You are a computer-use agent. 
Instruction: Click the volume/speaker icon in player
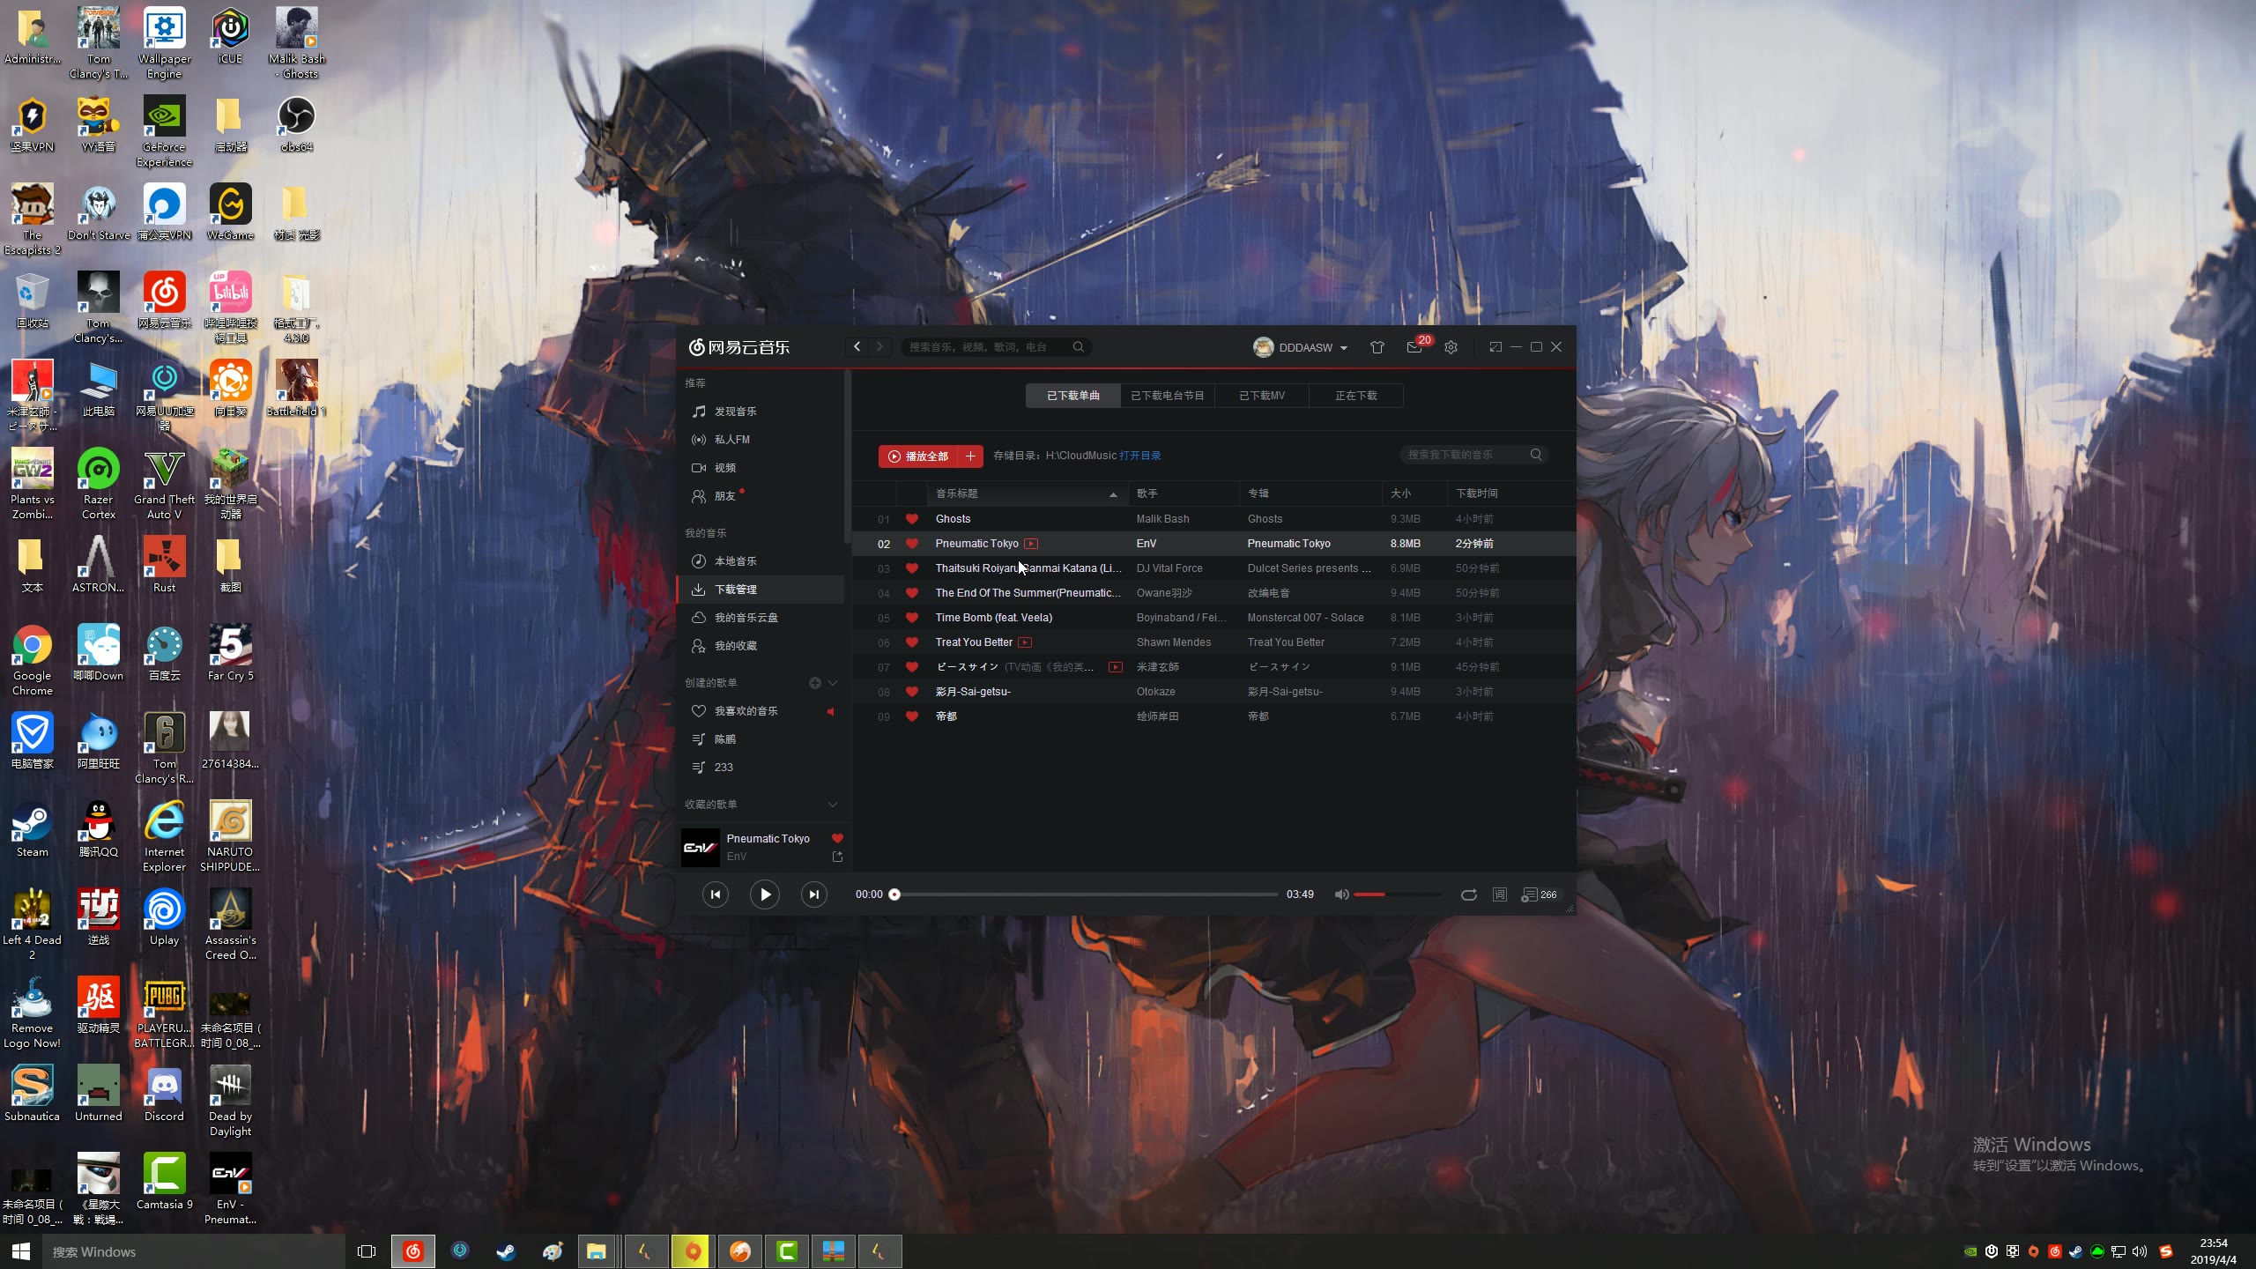[x=1342, y=894]
